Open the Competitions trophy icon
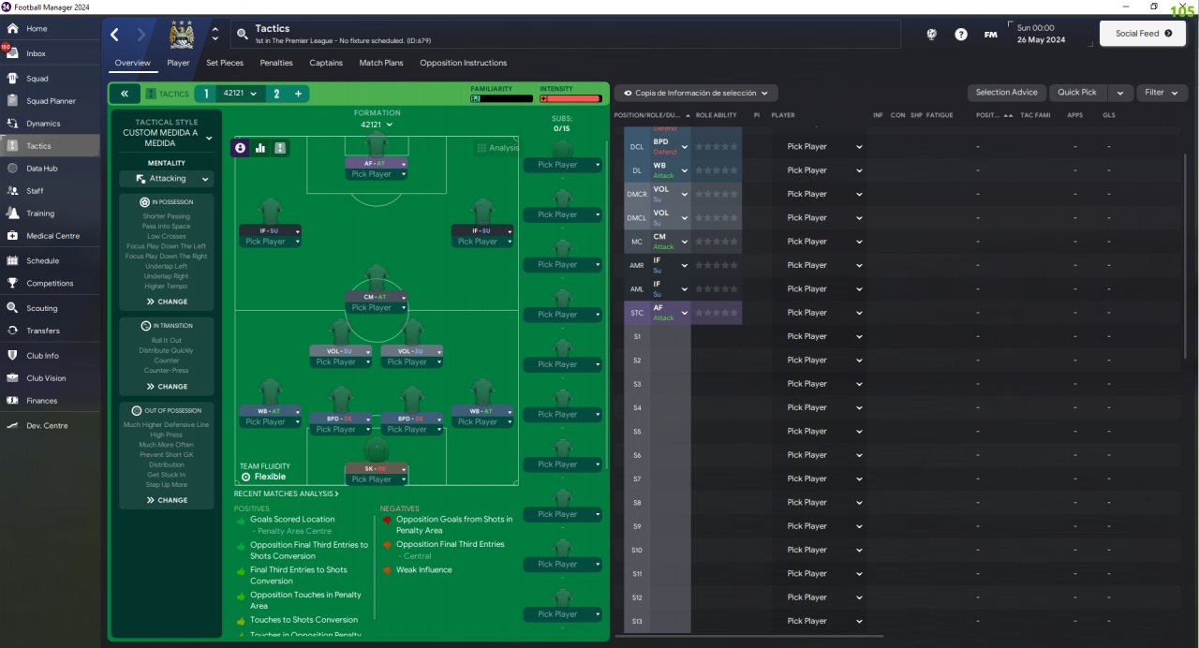The image size is (1199, 648). 12,284
